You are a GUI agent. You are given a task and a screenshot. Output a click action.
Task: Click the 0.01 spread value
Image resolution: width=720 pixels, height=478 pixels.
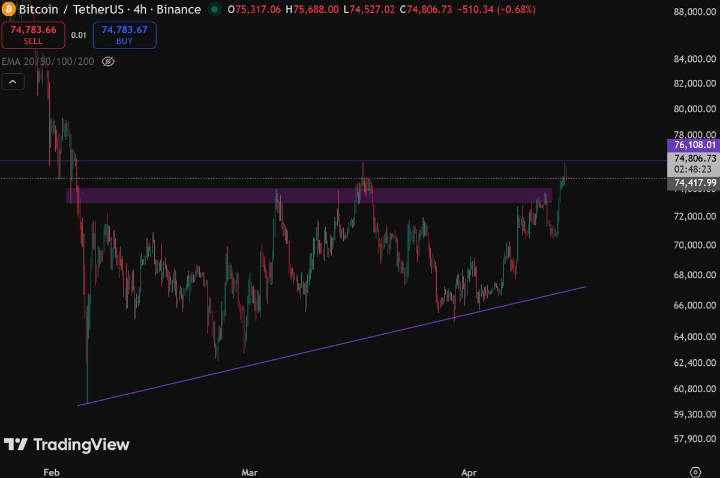point(79,35)
